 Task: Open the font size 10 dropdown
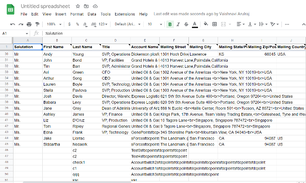[155, 24]
